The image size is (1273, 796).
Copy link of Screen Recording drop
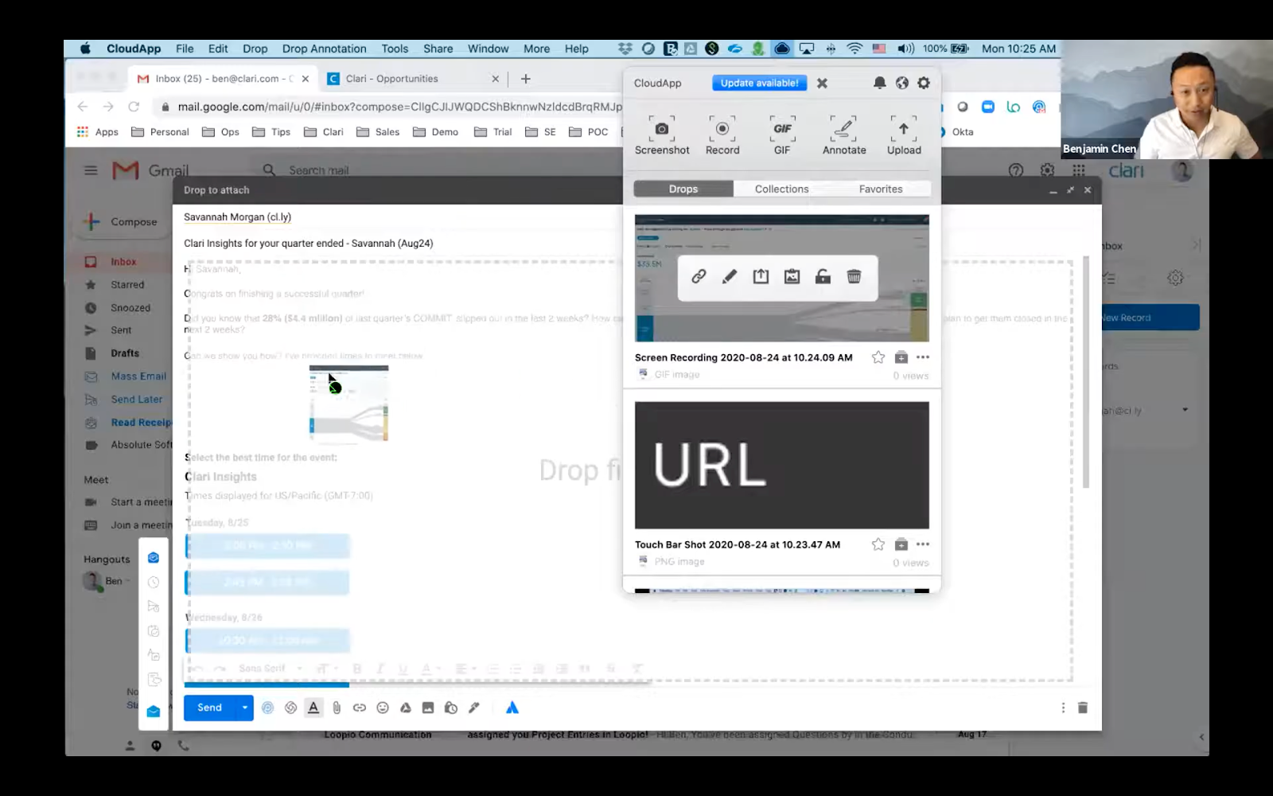point(699,276)
